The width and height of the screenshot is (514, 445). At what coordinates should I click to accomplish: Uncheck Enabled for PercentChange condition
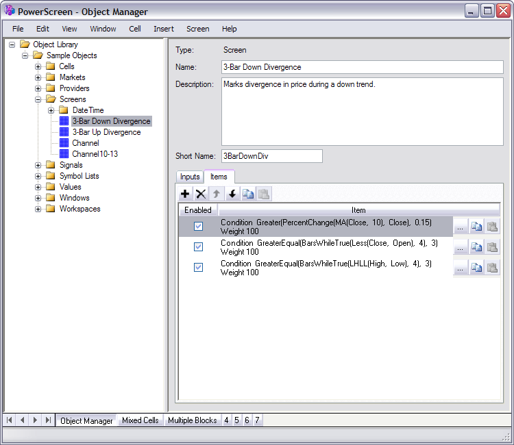199,227
